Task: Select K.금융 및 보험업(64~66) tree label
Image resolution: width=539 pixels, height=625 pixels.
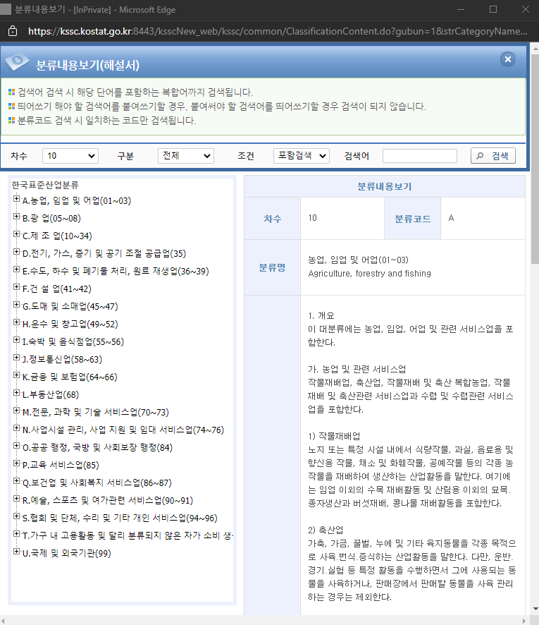Action: (70, 377)
